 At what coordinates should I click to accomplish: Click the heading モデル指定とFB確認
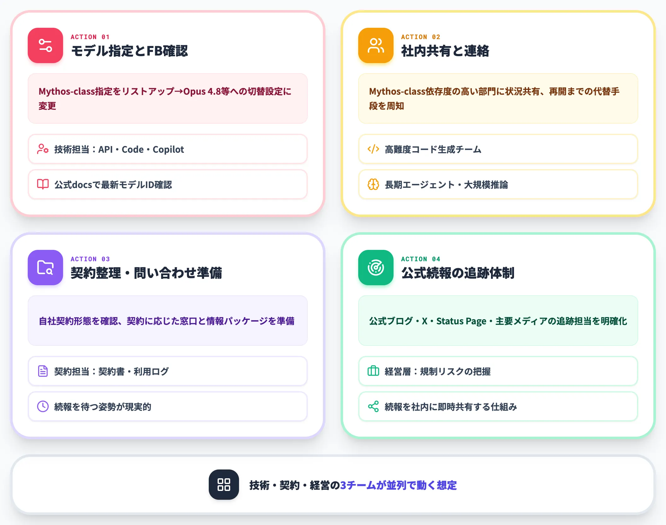tap(129, 51)
